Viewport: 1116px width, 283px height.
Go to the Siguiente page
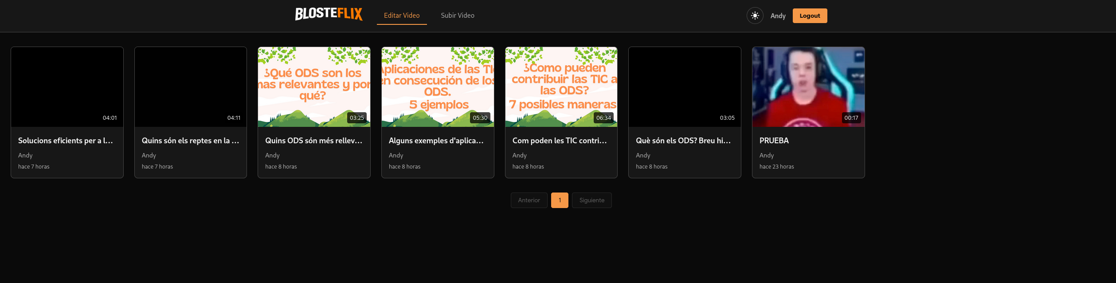591,200
